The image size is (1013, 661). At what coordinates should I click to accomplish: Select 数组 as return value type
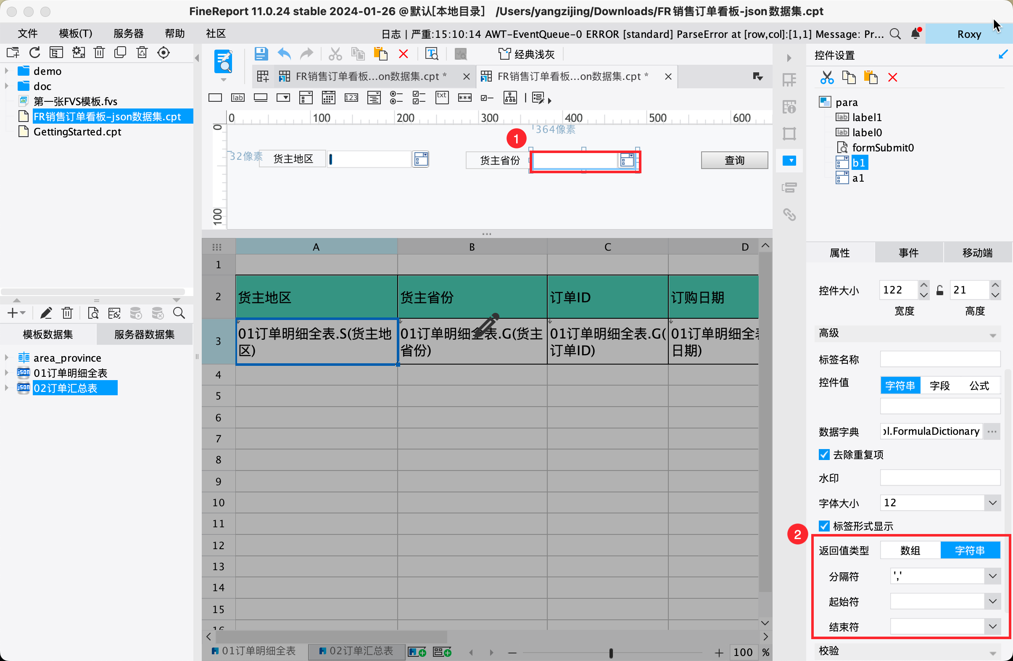pos(910,550)
